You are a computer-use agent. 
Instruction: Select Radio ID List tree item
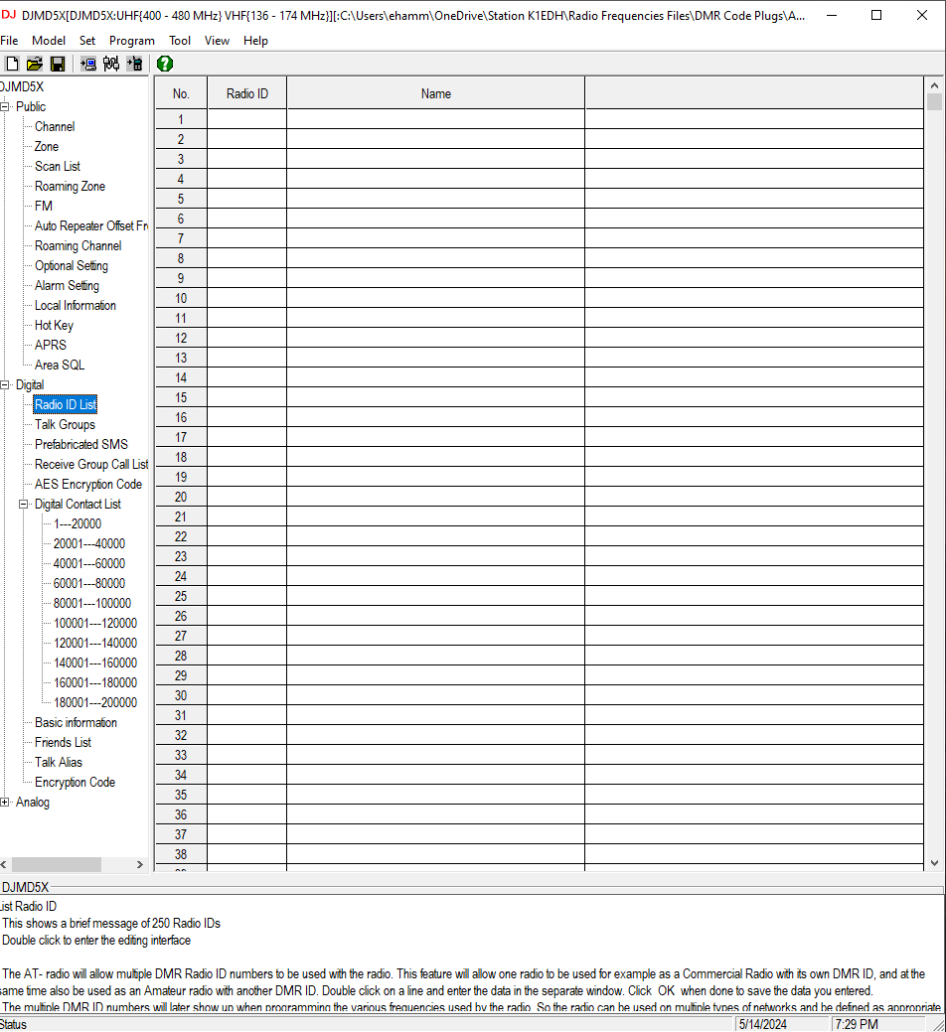66,405
